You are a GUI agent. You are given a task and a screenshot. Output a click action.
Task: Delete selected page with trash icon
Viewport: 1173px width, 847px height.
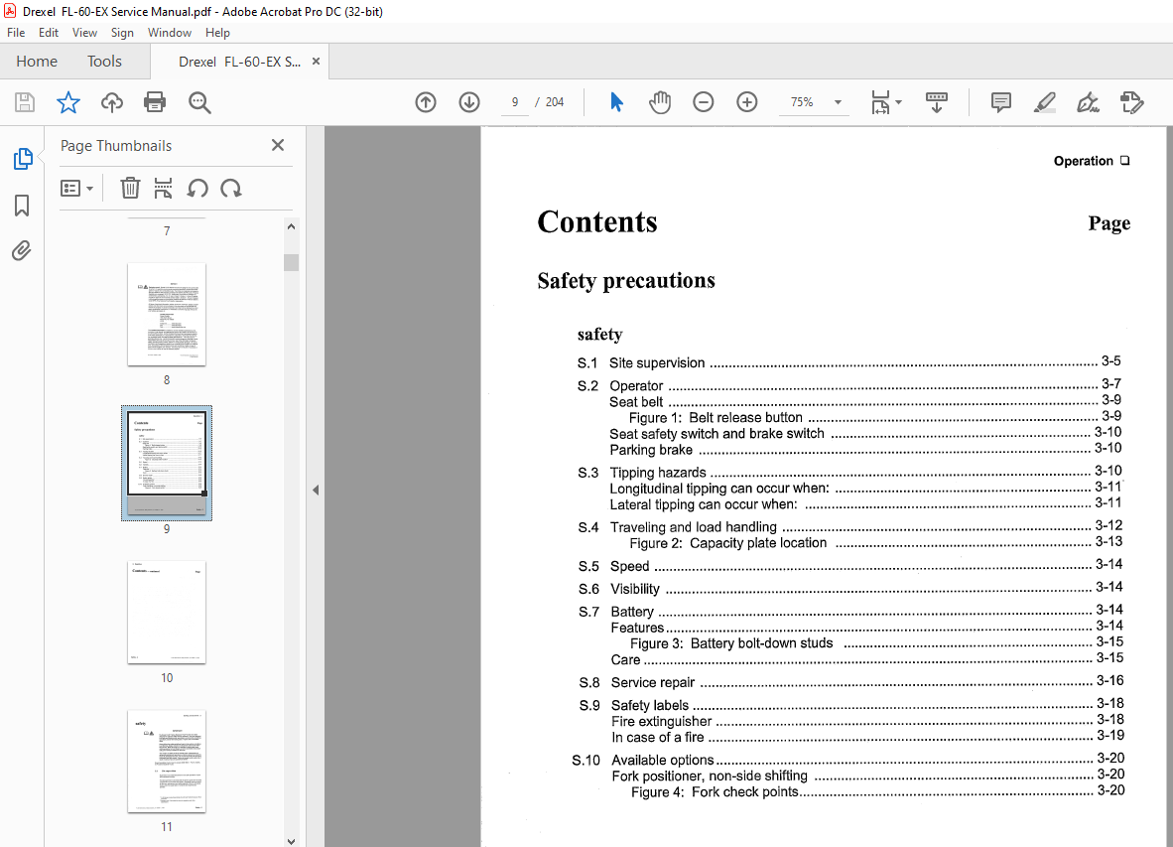point(130,188)
